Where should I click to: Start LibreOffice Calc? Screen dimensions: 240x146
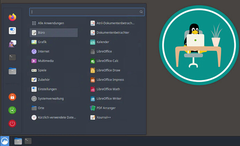107,61
